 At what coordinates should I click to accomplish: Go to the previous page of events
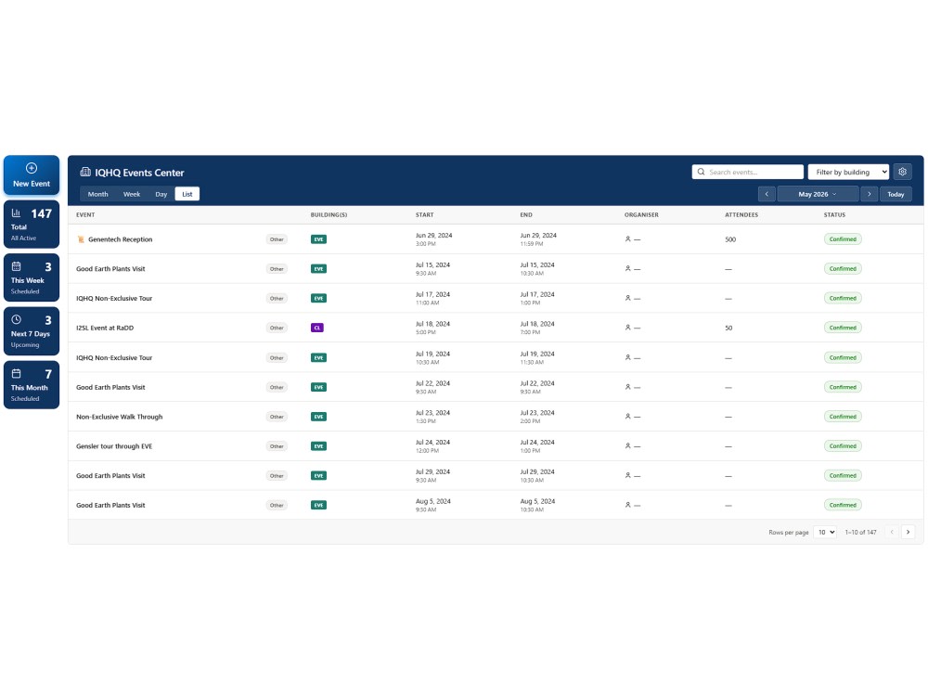[892, 532]
